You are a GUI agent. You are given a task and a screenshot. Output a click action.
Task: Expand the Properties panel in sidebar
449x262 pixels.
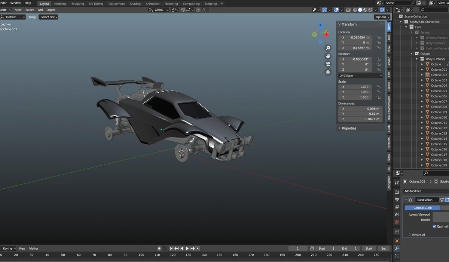coord(340,128)
